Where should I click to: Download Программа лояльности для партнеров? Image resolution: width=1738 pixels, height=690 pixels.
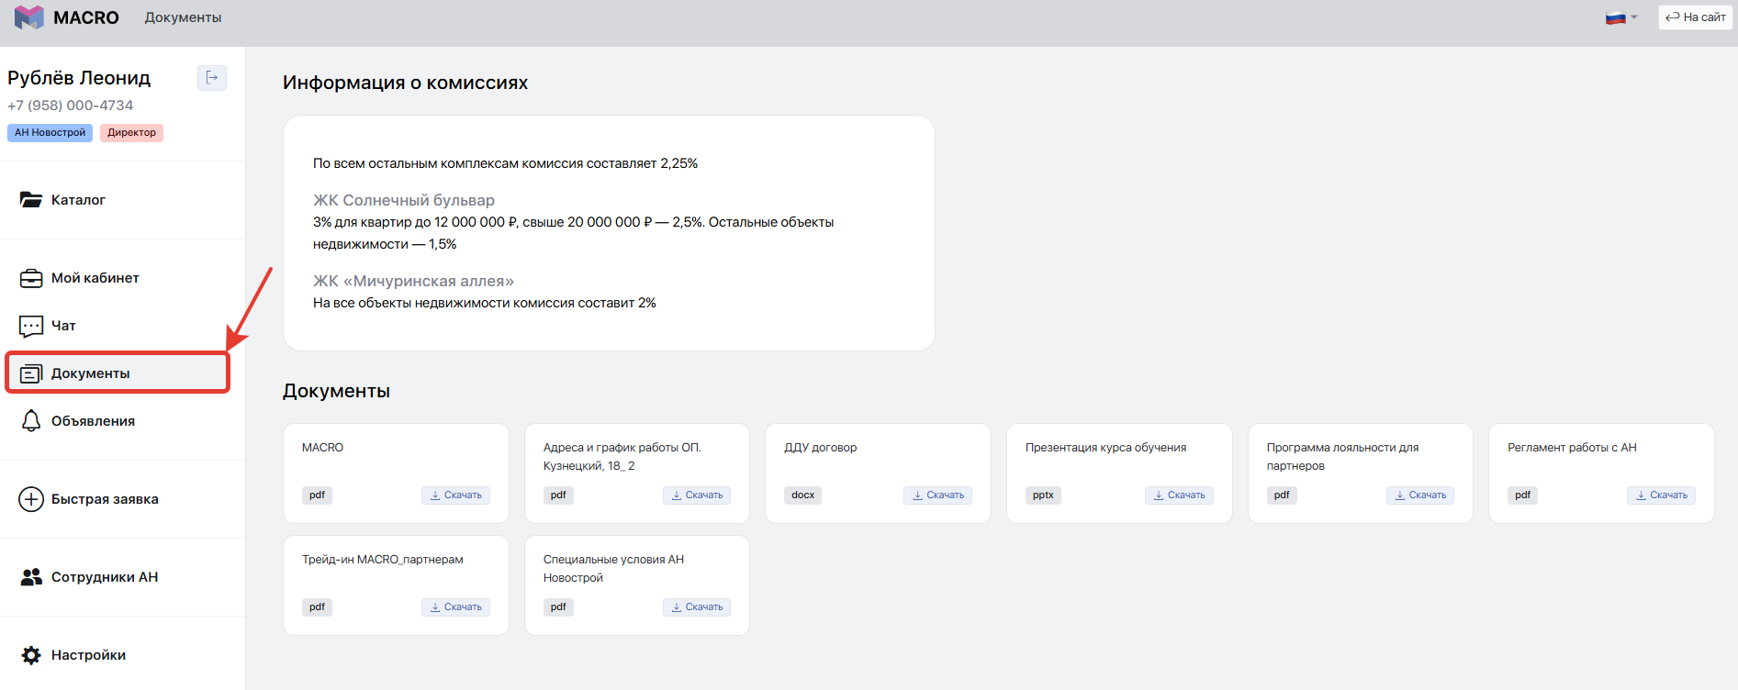(1419, 495)
